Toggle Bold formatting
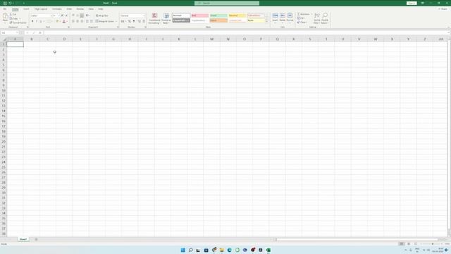The image size is (451, 254). click(32, 21)
